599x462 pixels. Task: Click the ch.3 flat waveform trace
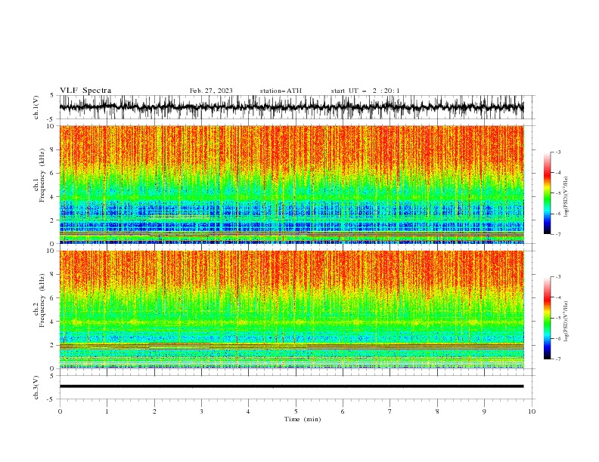pyautogui.click(x=291, y=387)
